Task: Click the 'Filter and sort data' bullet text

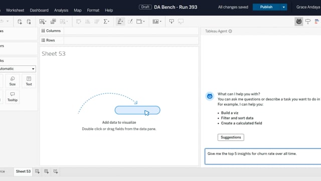Action: [237, 118]
